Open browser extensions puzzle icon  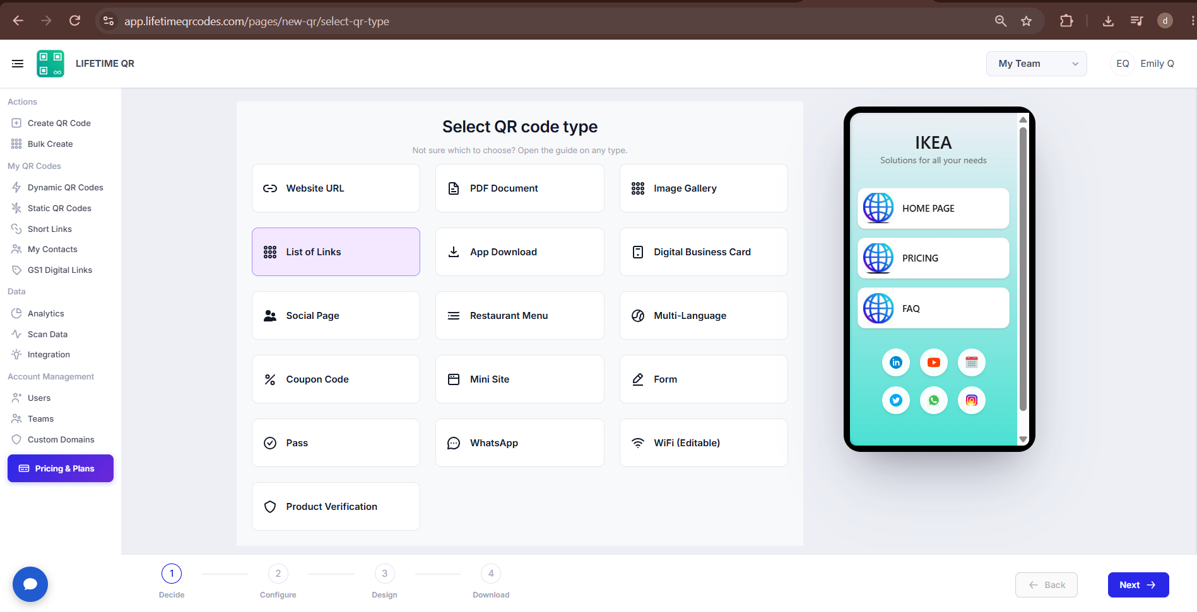(1066, 21)
